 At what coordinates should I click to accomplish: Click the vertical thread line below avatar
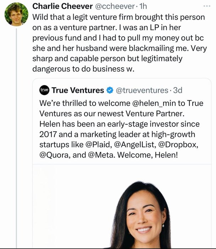click(16, 142)
